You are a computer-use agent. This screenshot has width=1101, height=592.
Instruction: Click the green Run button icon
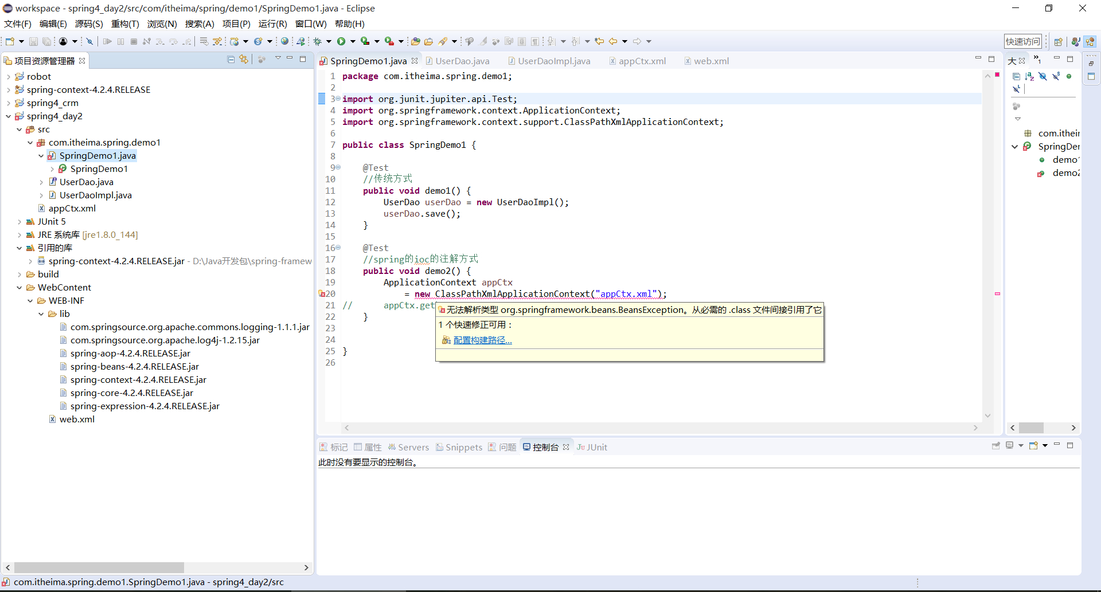click(x=341, y=41)
